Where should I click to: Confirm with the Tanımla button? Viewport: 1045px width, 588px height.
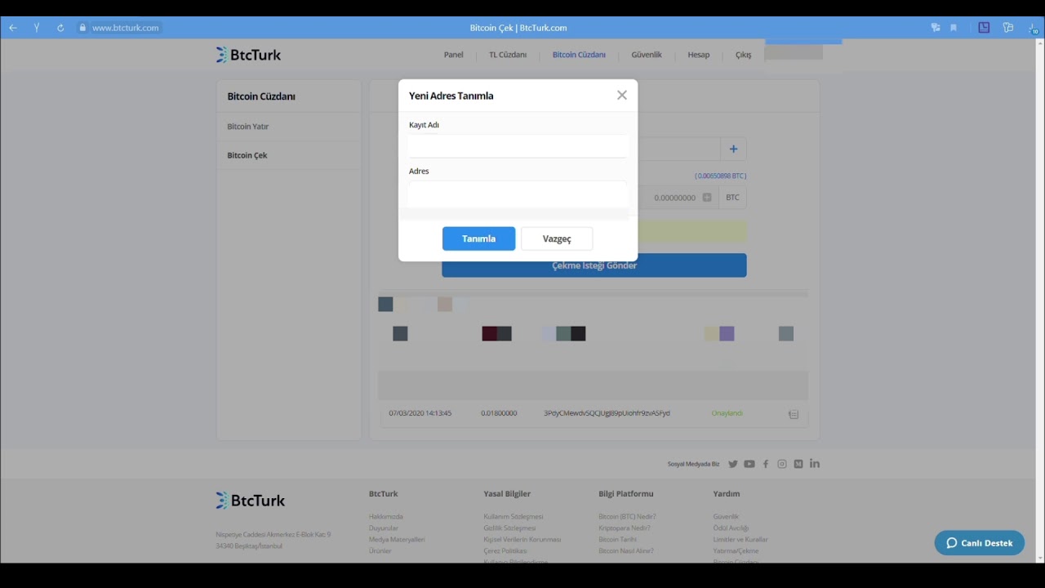coord(478,238)
